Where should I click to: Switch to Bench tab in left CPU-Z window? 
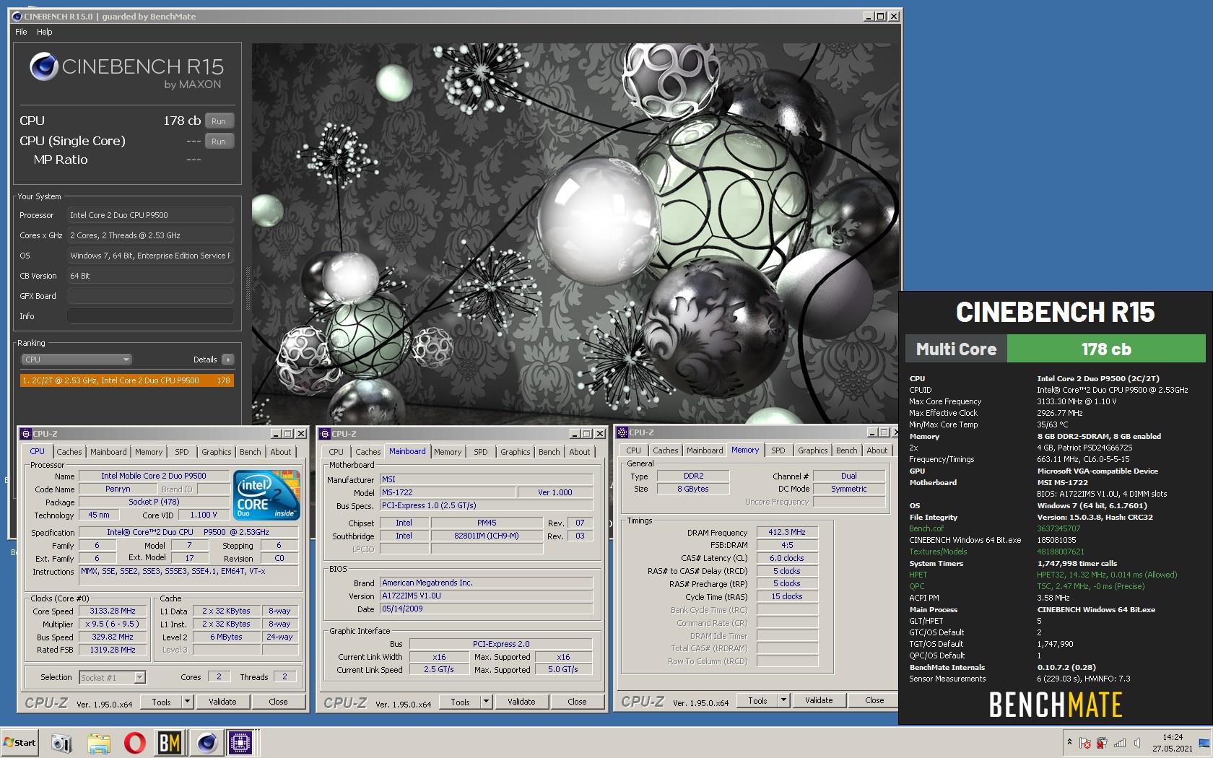point(251,452)
